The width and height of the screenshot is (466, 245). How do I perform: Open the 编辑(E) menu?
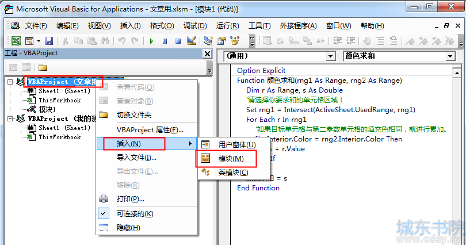click(67, 26)
